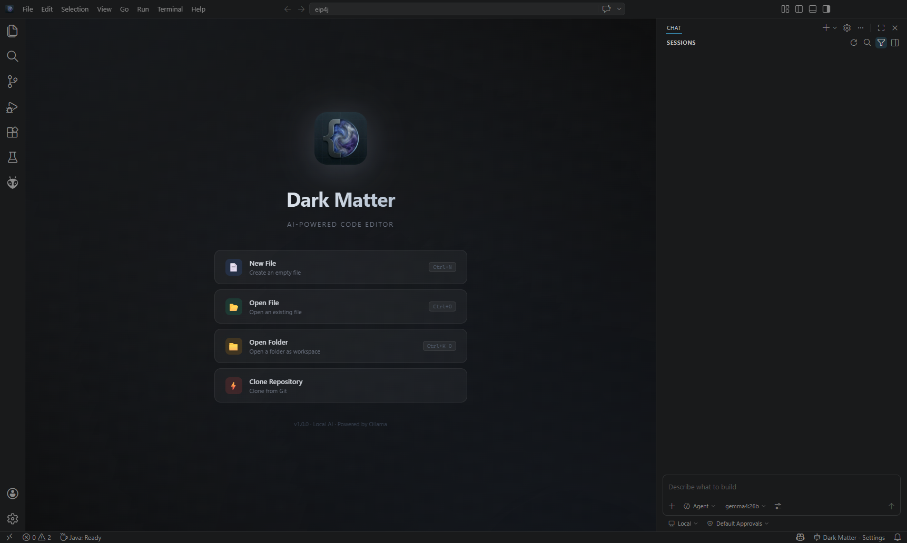Click Java: Ready status item
This screenshot has height=543, width=907.
81,537
